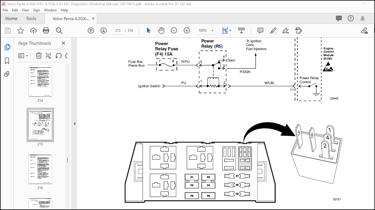The image size is (375, 210).
Task: Print the document using printer icon
Action: [46, 31]
